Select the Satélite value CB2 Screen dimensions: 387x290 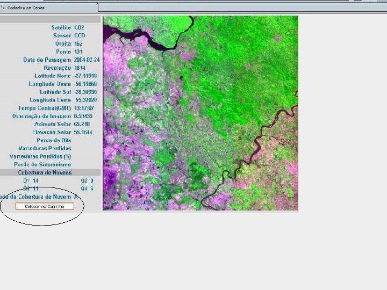(79, 27)
